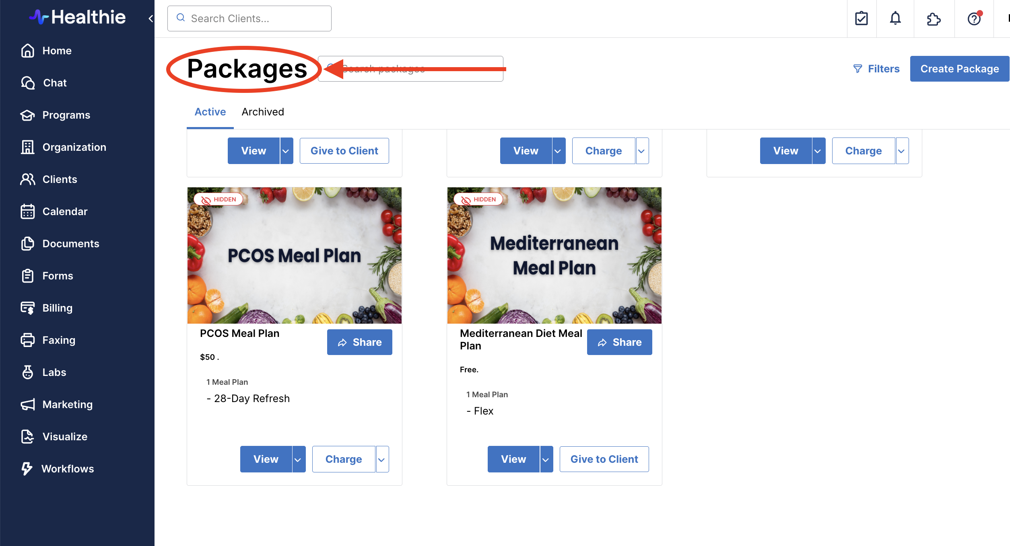Go to Faxing in the sidebar
The width and height of the screenshot is (1010, 546).
pyautogui.click(x=59, y=340)
